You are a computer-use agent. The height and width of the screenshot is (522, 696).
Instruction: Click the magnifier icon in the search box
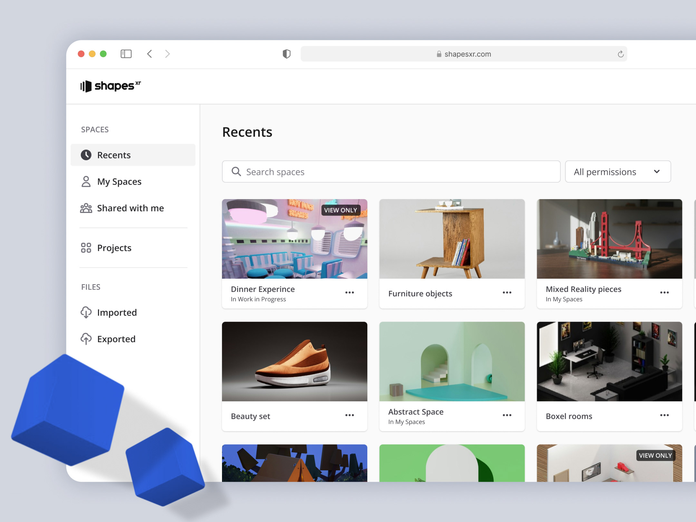(236, 171)
